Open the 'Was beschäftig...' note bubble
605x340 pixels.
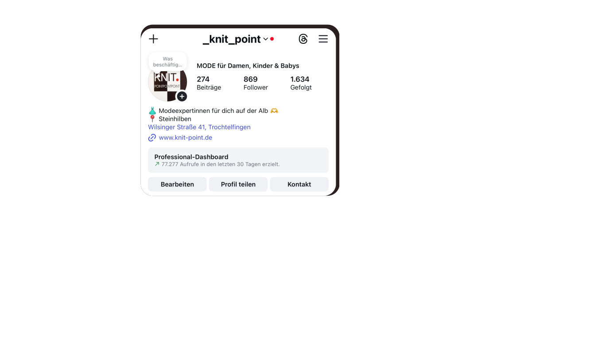167,62
